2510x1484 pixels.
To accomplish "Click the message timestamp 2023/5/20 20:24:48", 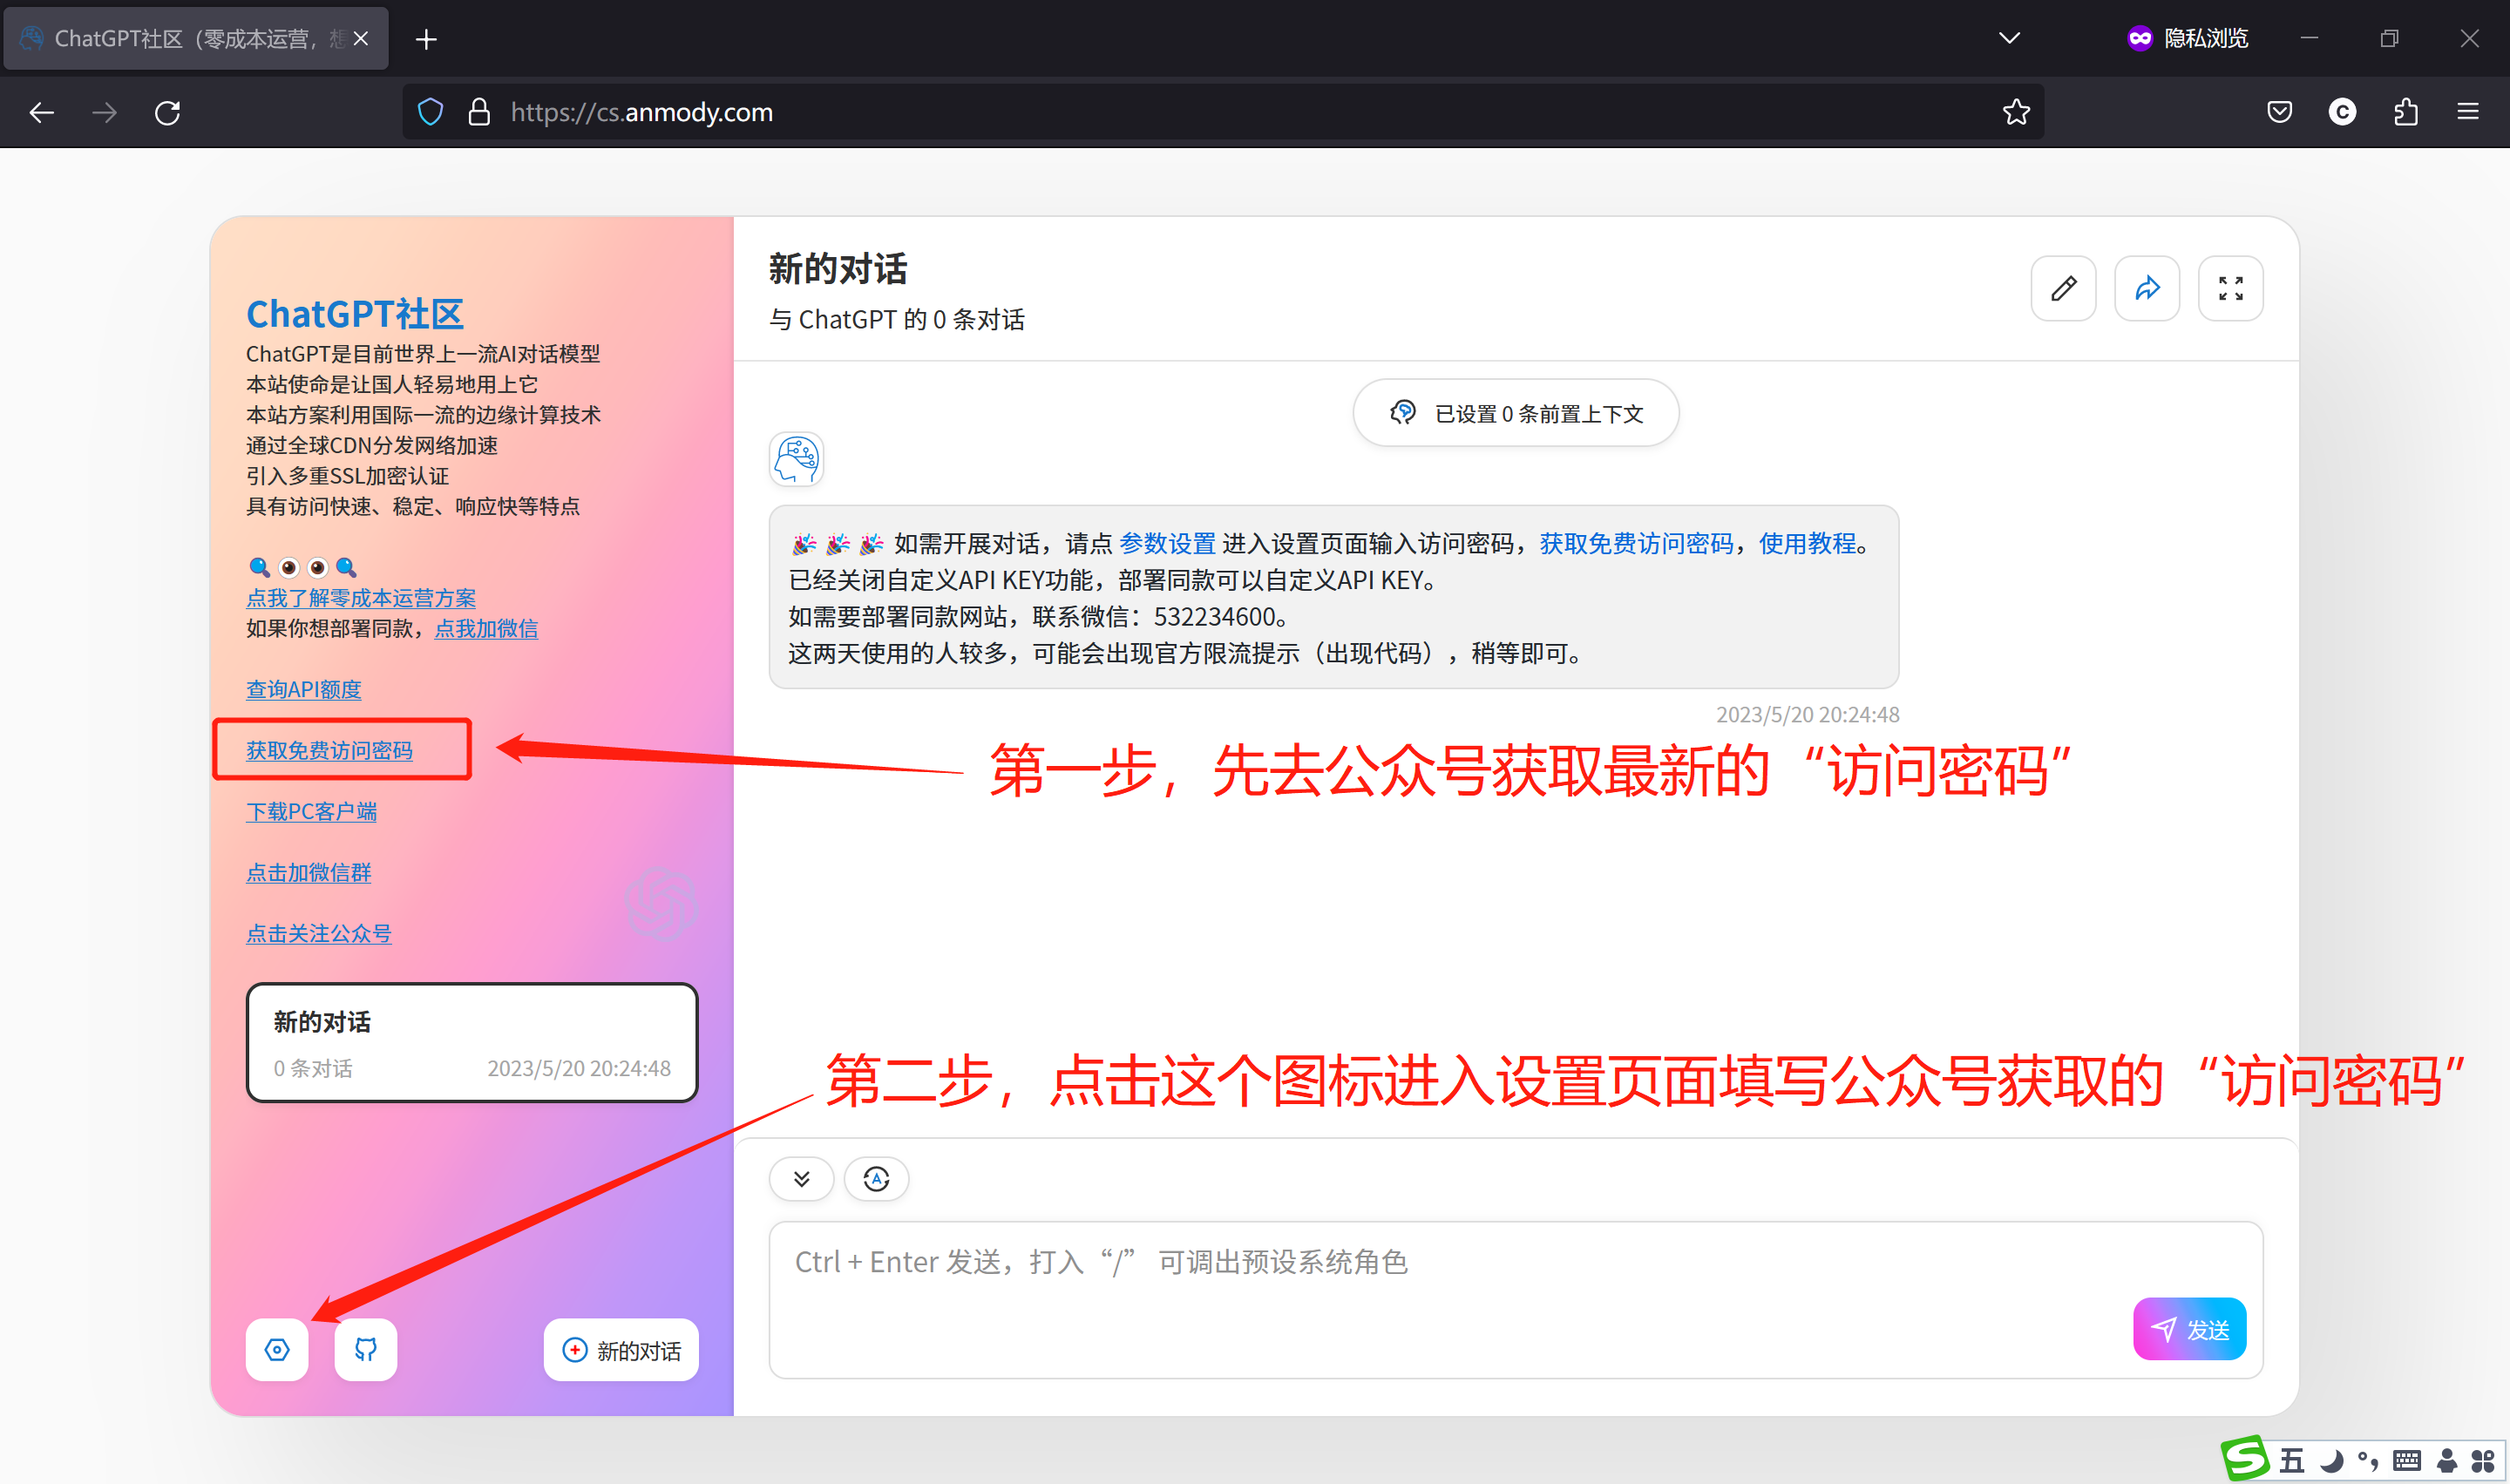I will pyautogui.click(x=1807, y=714).
